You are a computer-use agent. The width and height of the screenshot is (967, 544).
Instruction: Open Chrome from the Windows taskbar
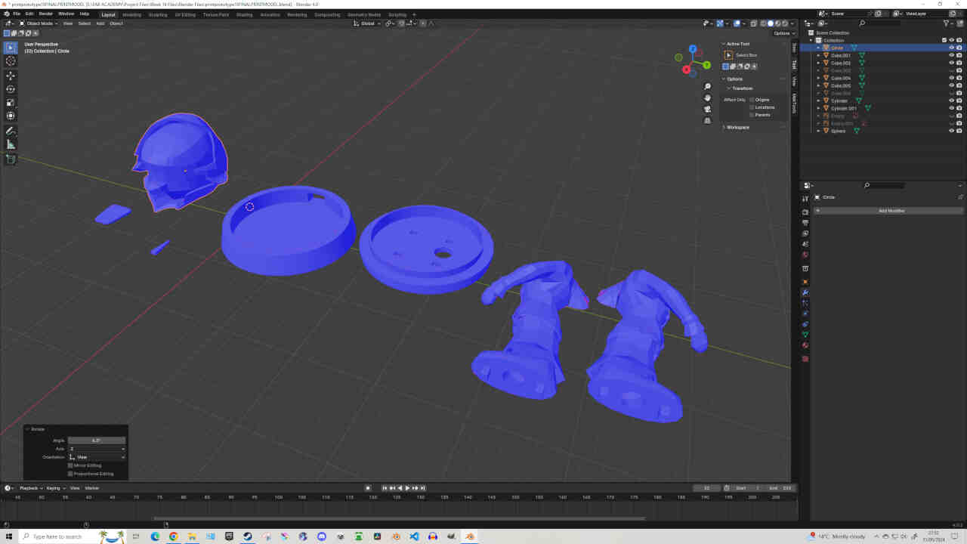click(173, 536)
